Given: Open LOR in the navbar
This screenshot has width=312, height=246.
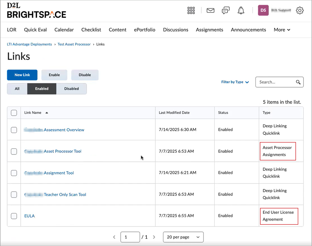Looking at the screenshot, I should (x=12, y=30).
